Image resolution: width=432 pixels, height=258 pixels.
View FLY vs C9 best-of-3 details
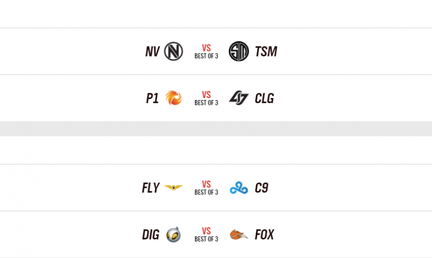coord(206,188)
